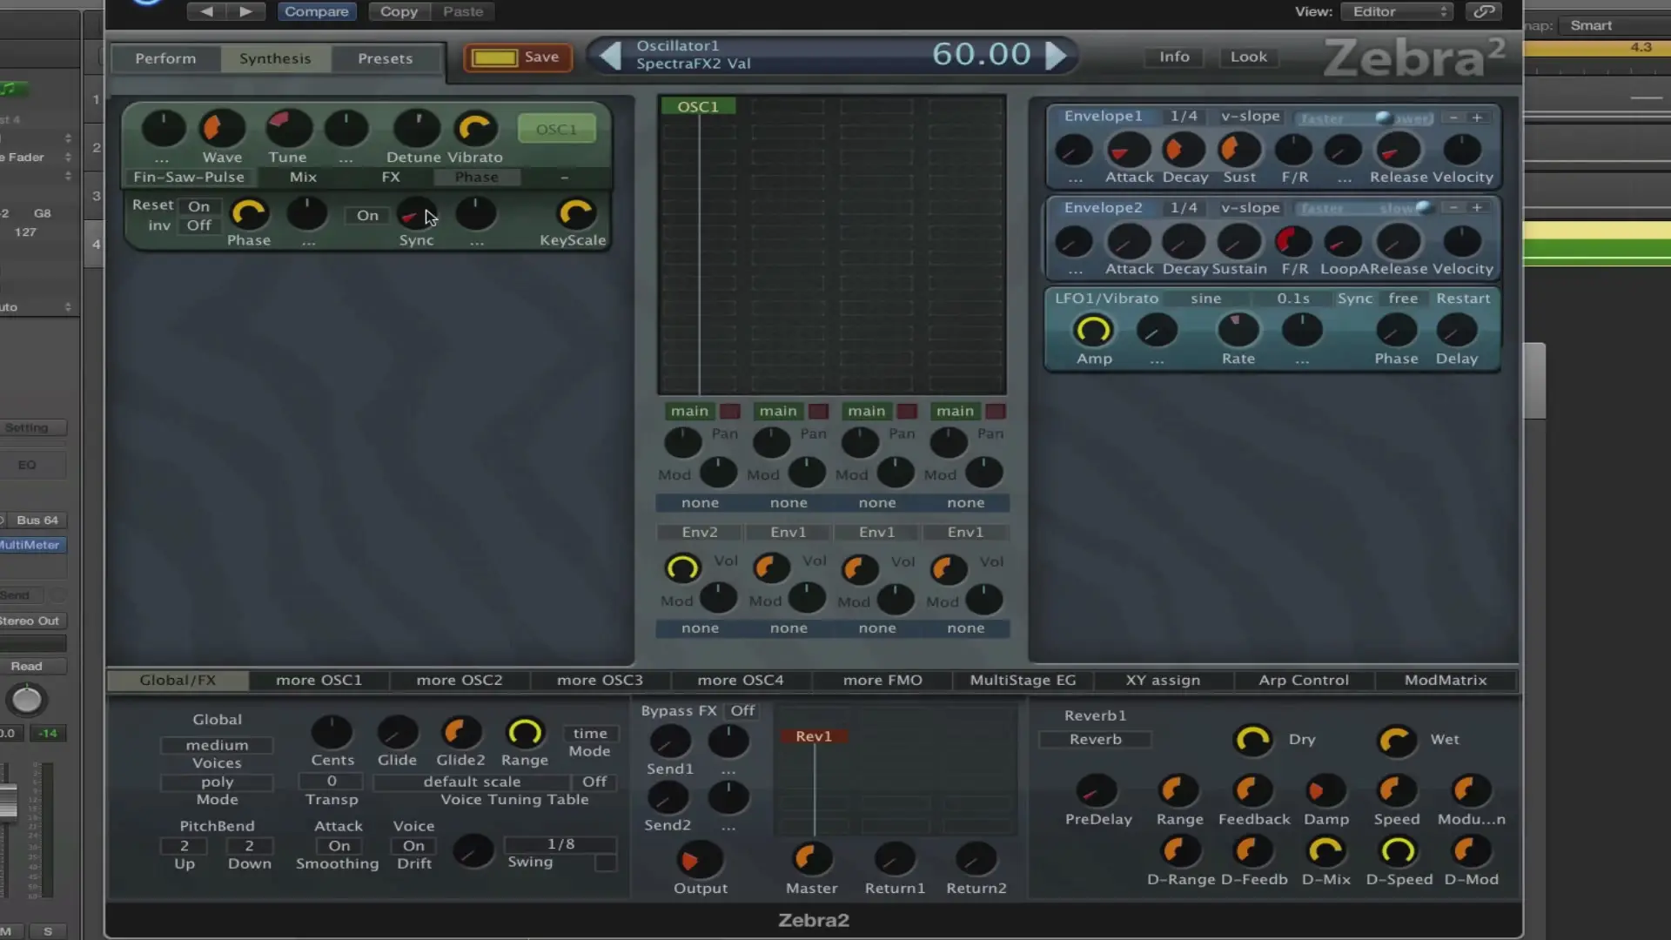Toggle Voice Drift On
This screenshot has height=940, width=1671.
click(x=413, y=845)
